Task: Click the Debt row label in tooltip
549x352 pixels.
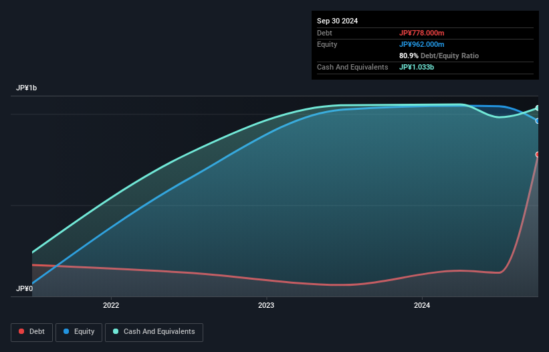Action: click(x=324, y=33)
